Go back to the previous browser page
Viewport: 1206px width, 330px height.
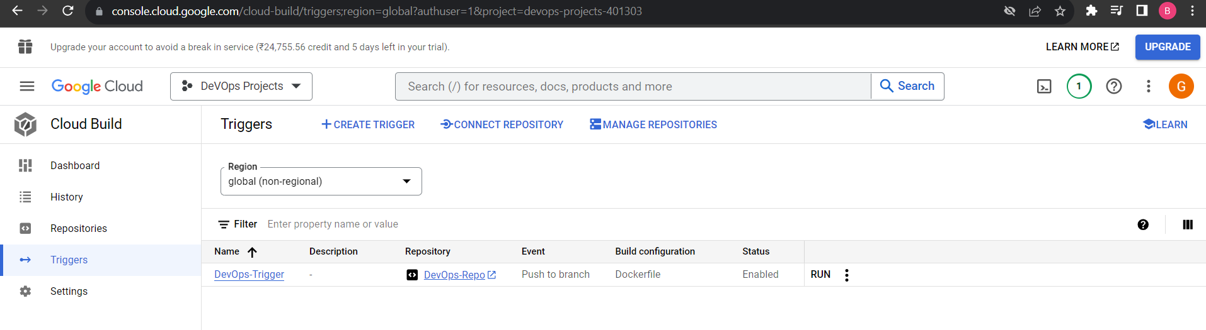17,11
